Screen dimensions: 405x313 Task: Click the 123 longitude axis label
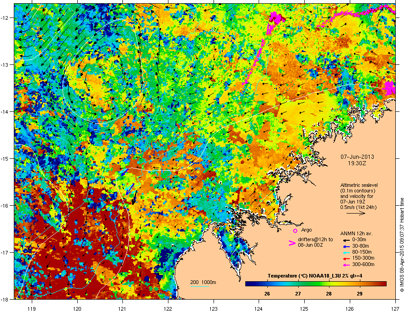tap(214, 308)
